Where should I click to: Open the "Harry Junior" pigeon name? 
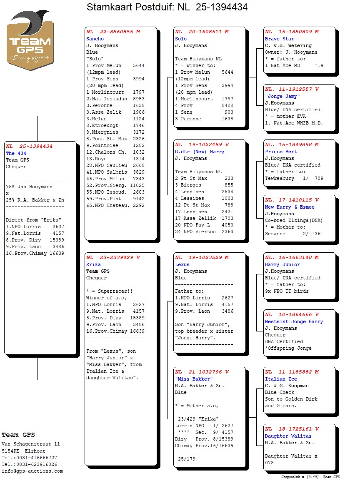click(x=282, y=264)
